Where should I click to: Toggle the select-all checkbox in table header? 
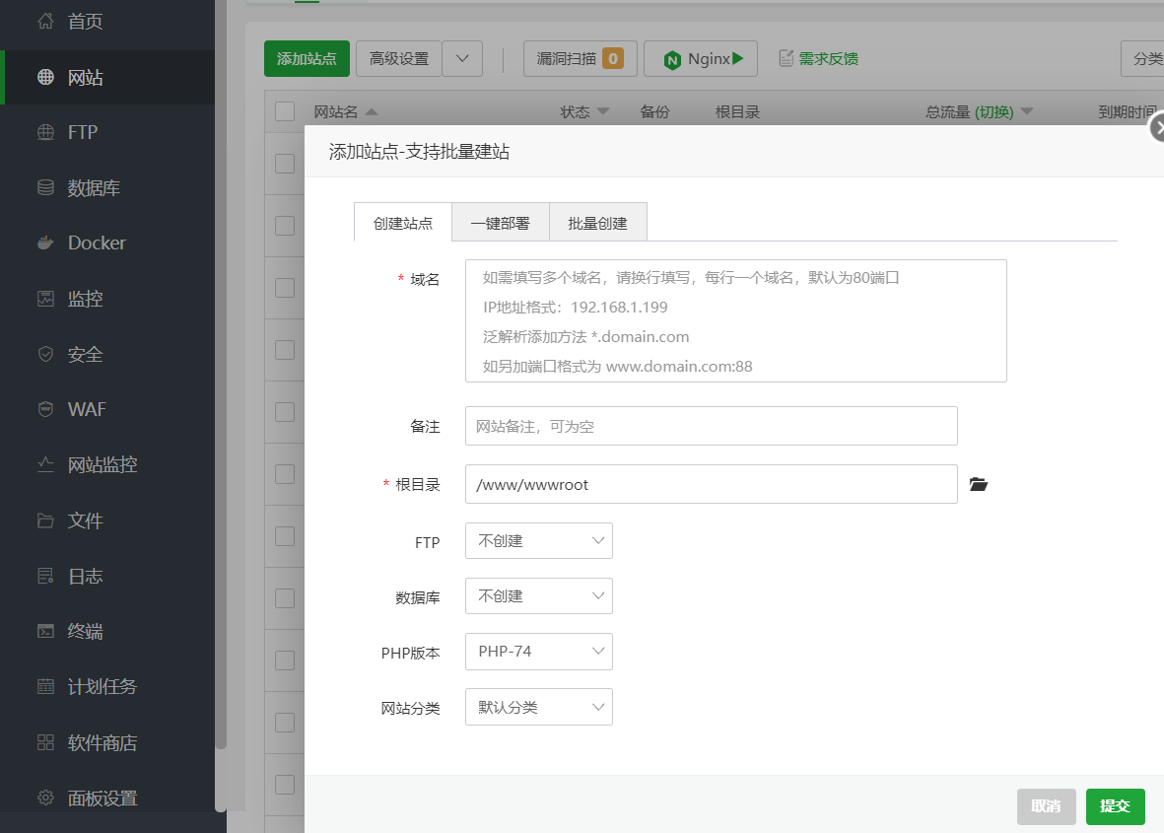285,111
